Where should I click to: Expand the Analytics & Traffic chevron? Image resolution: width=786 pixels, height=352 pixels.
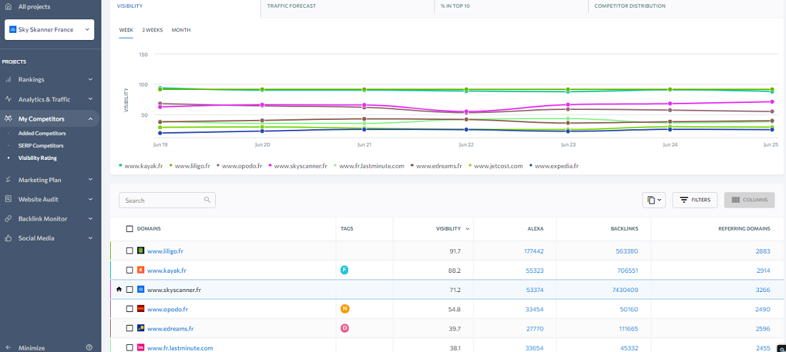click(x=90, y=99)
